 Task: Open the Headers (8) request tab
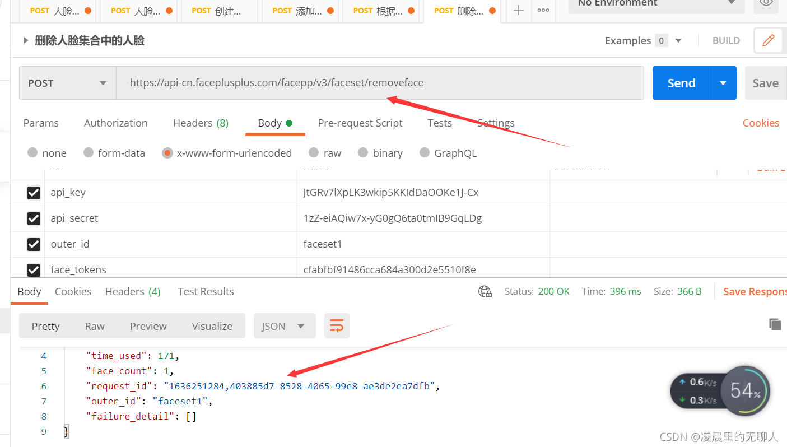click(x=201, y=123)
